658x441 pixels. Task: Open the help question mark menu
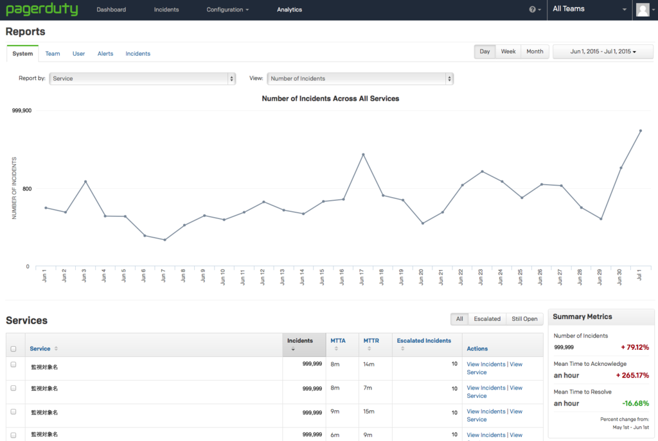pos(535,9)
